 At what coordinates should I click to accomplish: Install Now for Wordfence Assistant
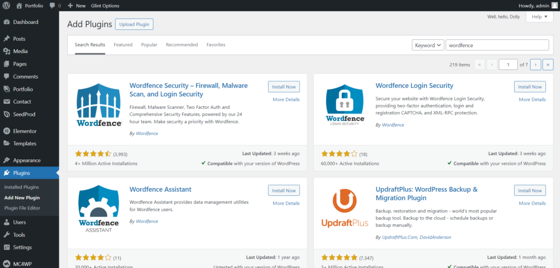click(284, 190)
